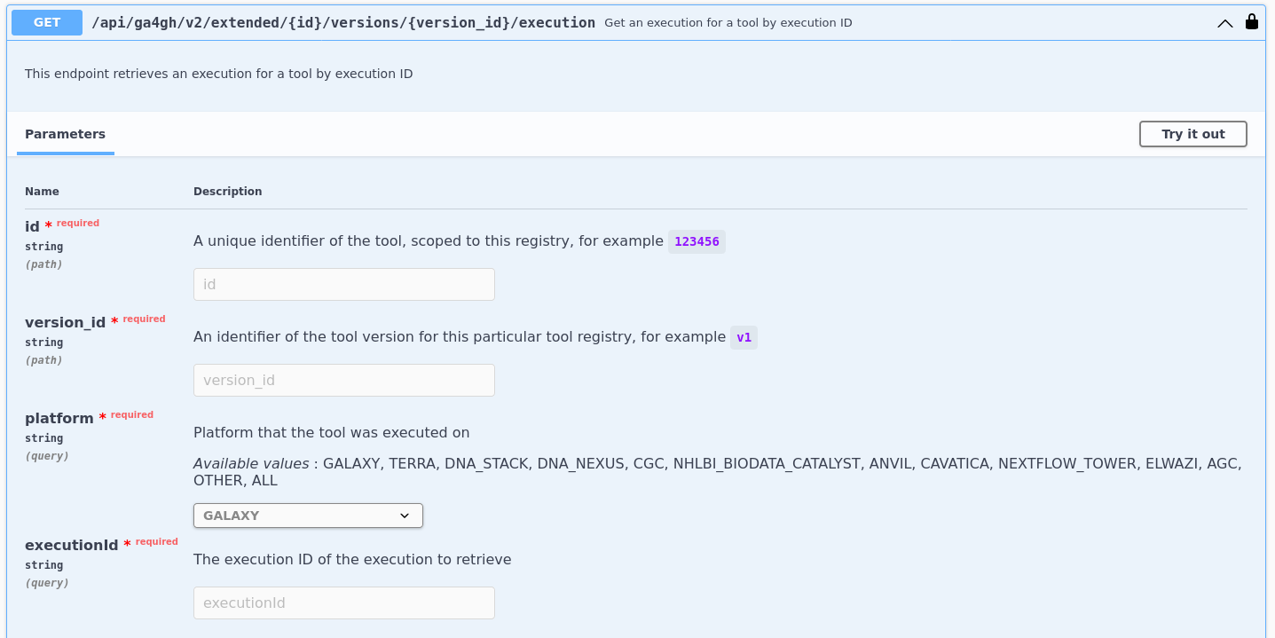
Task: Switch to the Parameters tab
Action: point(65,134)
